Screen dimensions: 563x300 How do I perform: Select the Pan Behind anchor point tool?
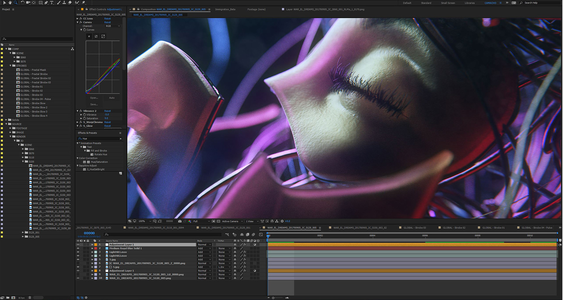34,3
